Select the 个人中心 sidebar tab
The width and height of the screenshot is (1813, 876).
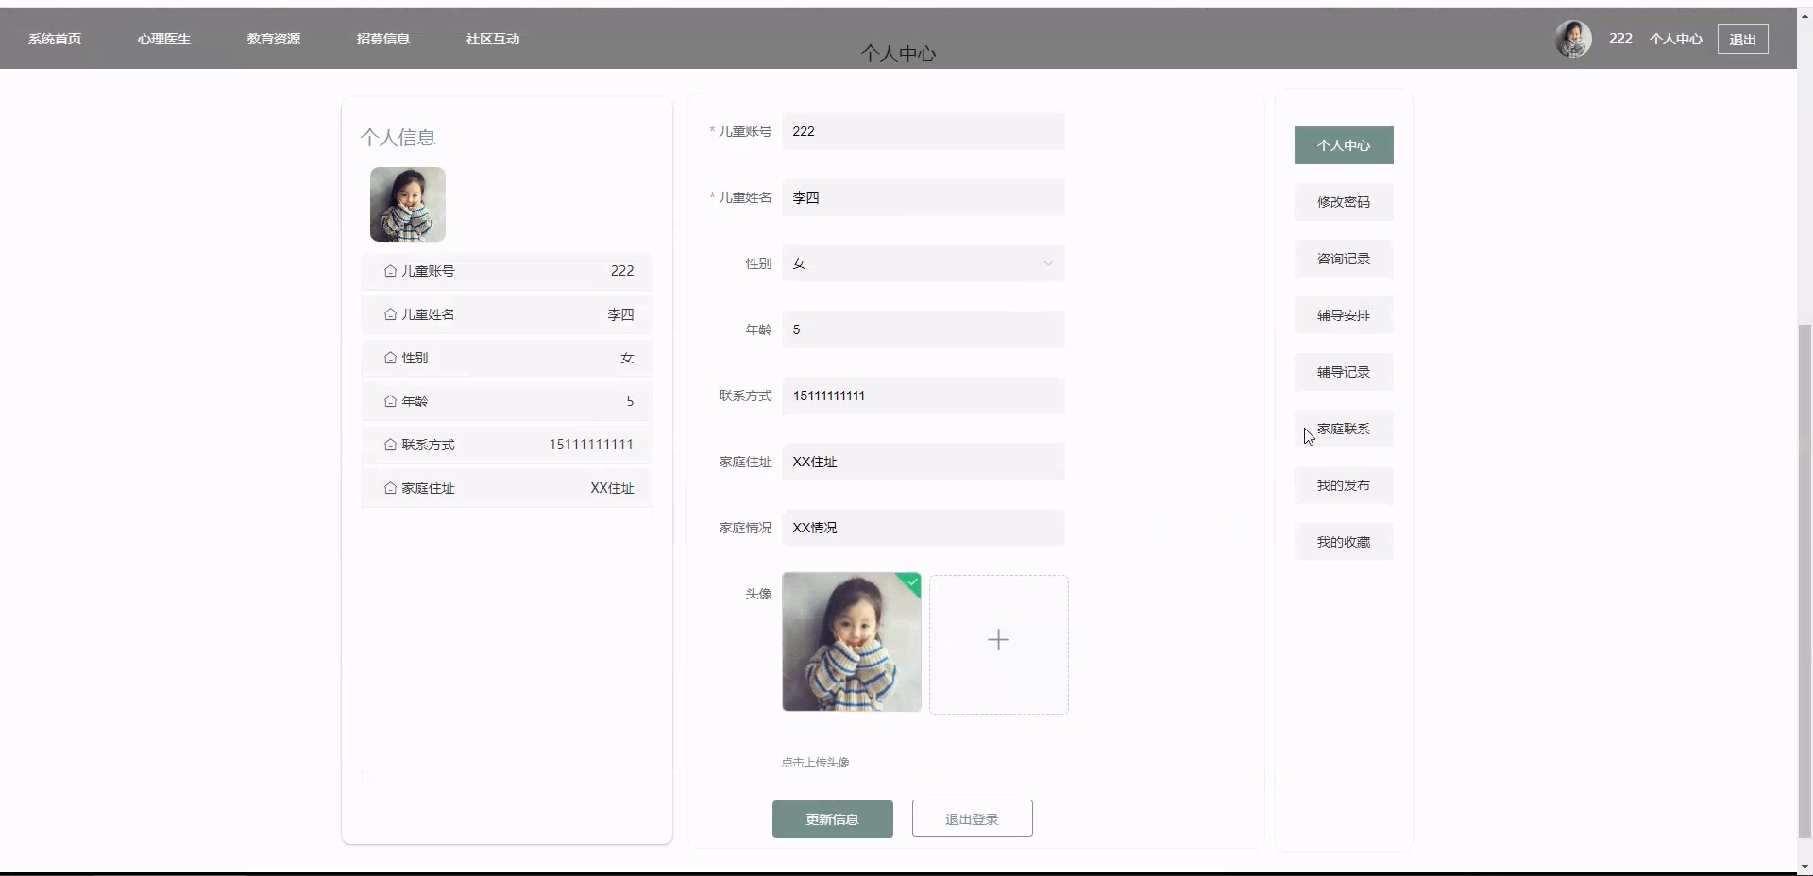pyautogui.click(x=1344, y=145)
